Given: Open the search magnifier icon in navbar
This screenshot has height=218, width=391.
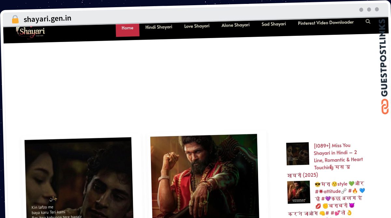Looking at the screenshot, I should (x=368, y=21).
